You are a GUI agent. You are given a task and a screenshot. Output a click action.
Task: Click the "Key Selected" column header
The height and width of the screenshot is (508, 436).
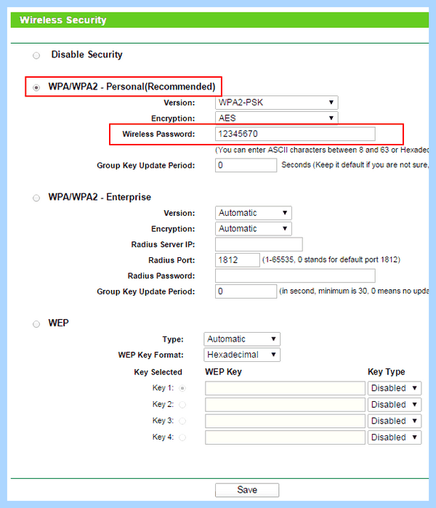(158, 372)
